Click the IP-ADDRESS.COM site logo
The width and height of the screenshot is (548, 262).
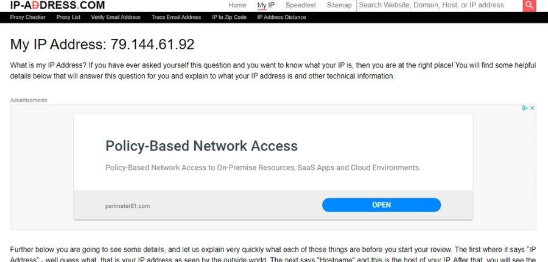(x=57, y=5)
